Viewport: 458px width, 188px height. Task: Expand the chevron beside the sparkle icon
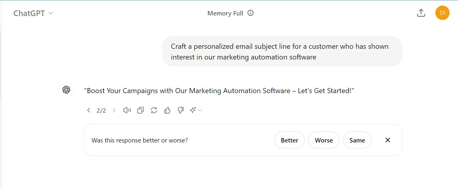pos(200,110)
